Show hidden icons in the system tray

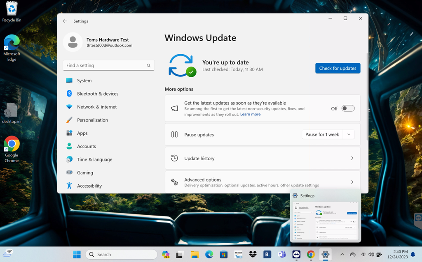point(342,254)
